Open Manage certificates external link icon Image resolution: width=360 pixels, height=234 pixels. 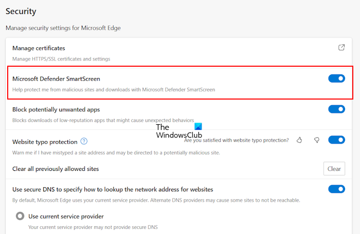[x=341, y=47]
